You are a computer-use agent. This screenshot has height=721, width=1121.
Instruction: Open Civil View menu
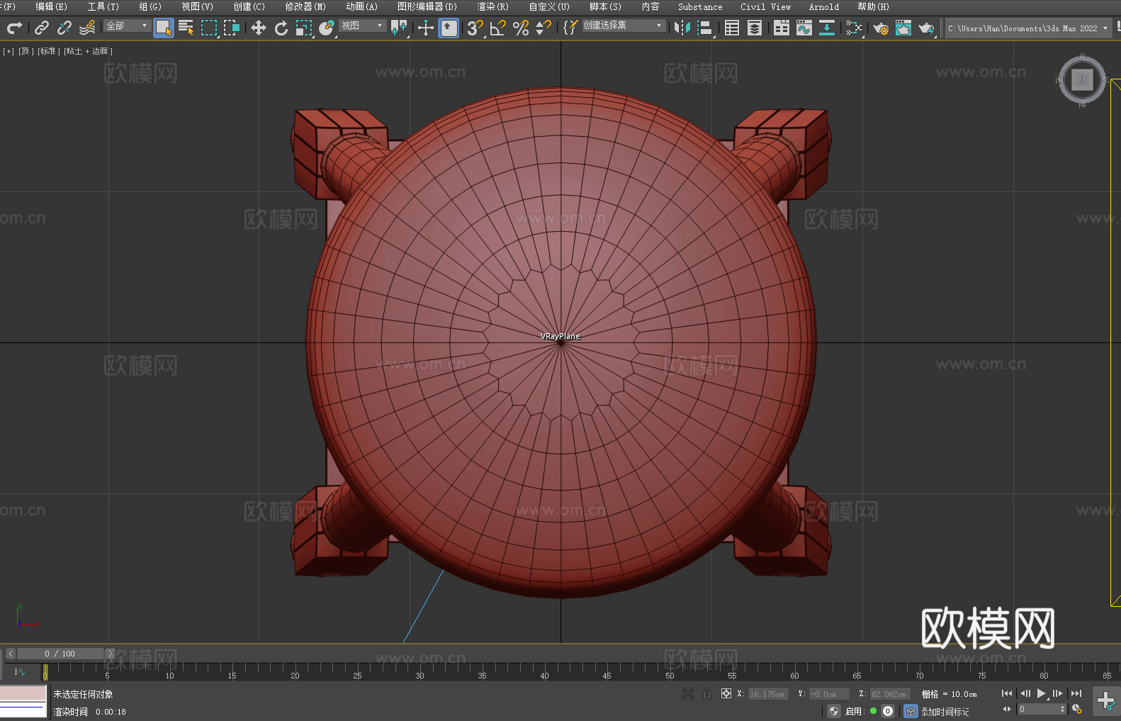point(765,6)
